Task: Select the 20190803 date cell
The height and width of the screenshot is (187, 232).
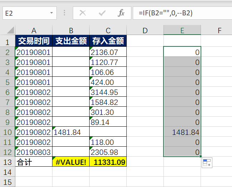Action: click(34, 152)
